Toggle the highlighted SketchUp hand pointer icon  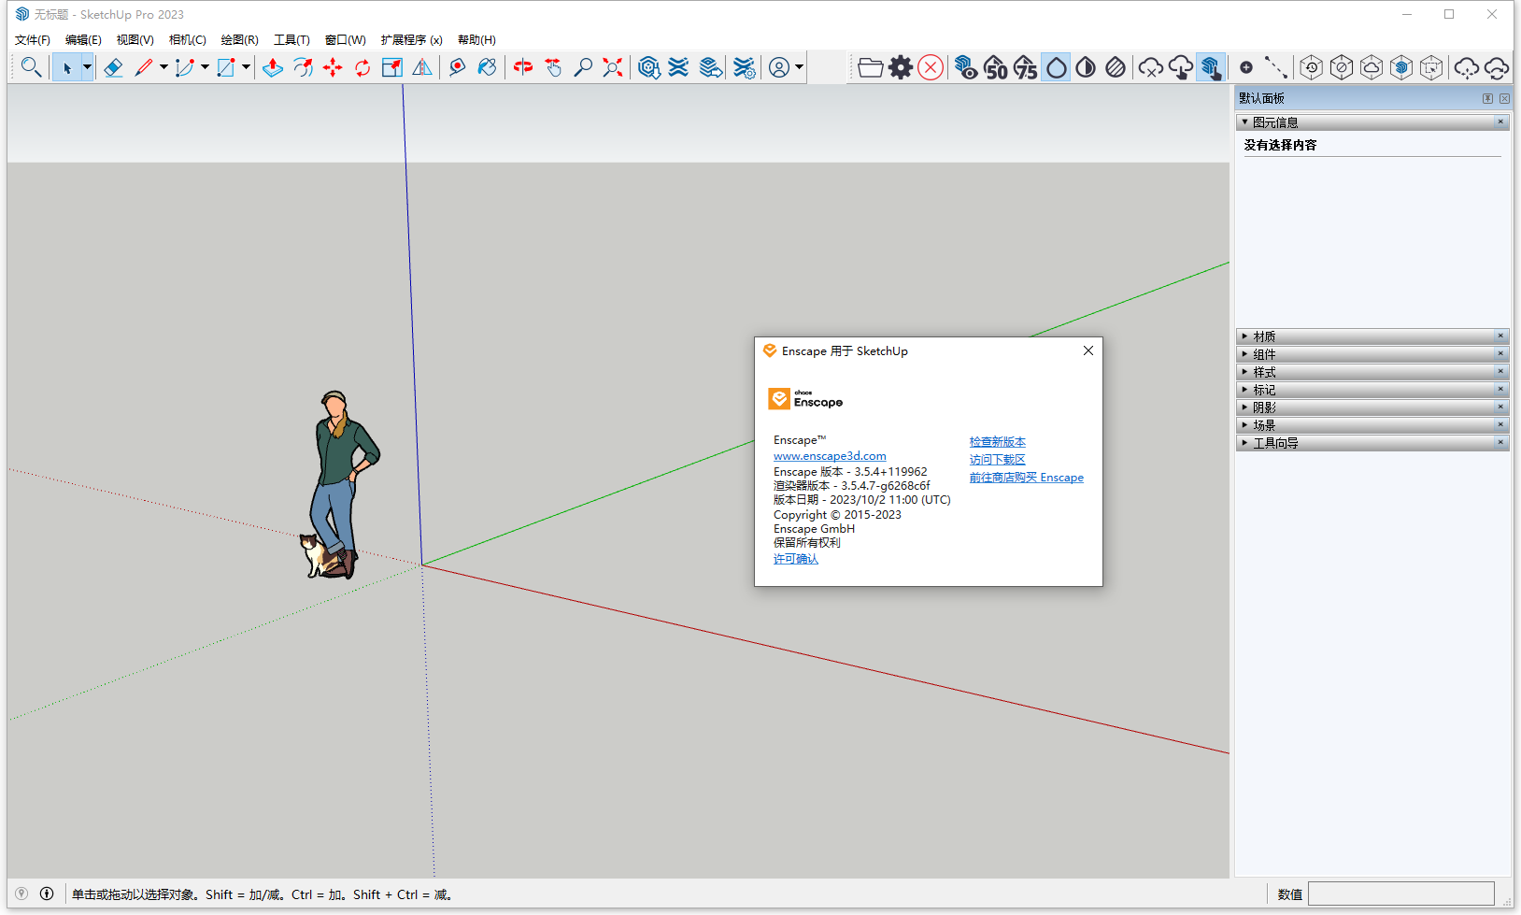point(1211,67)
